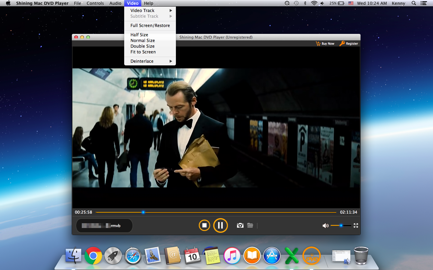Click the blue playback position knob
433x270 pixels.
tap(143, 212)
